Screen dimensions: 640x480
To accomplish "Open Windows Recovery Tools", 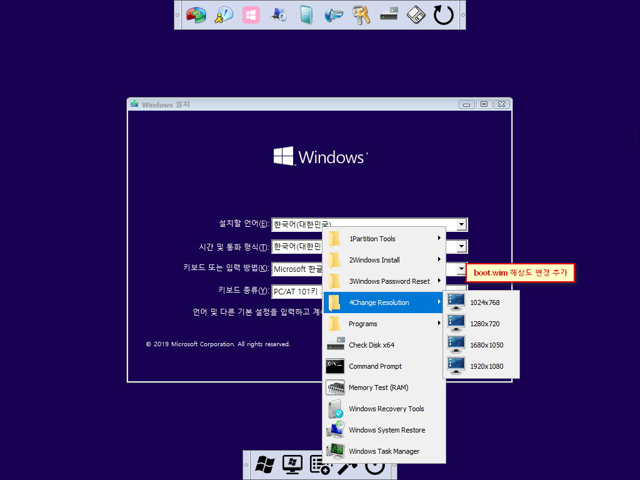I will (x=384, y=409).
